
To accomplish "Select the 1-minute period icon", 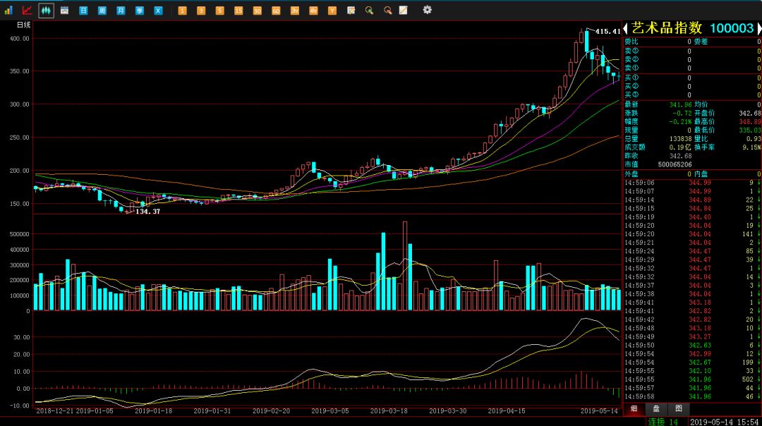I will click(x=182, y=10).
